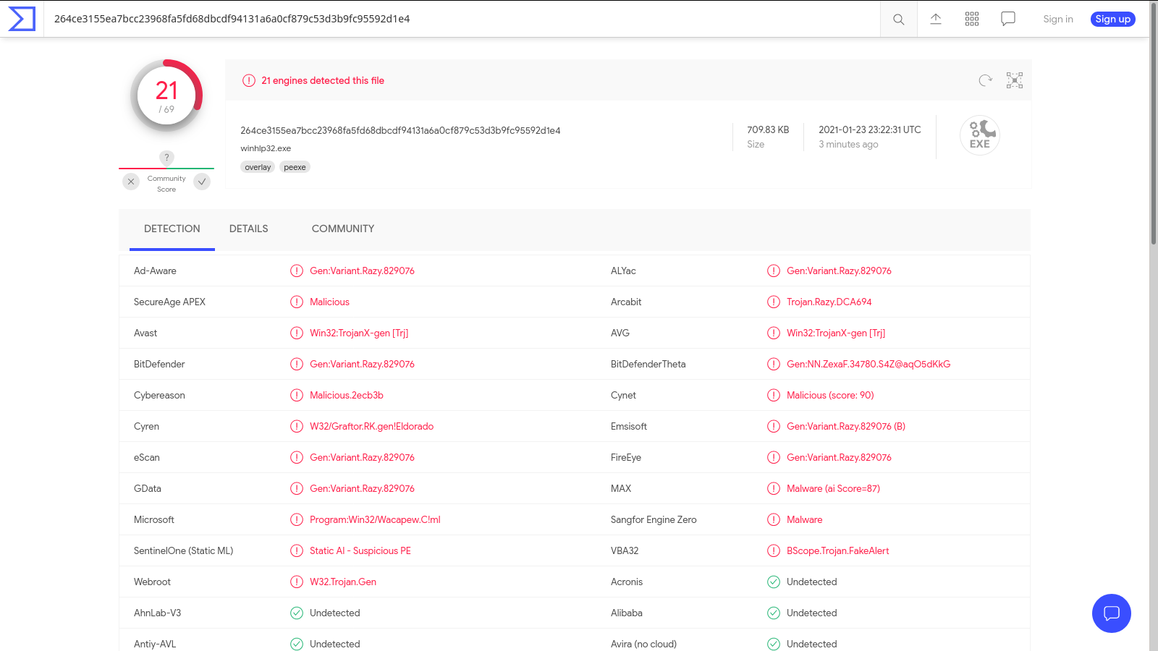The height and width of the screenshot is (651, 1158).
Task: Click the overlay tag
Action: point(258,167)
